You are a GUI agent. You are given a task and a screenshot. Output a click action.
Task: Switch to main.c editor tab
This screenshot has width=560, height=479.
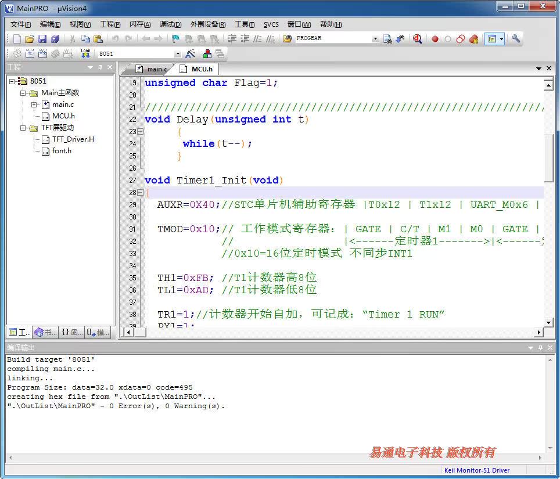153,69
